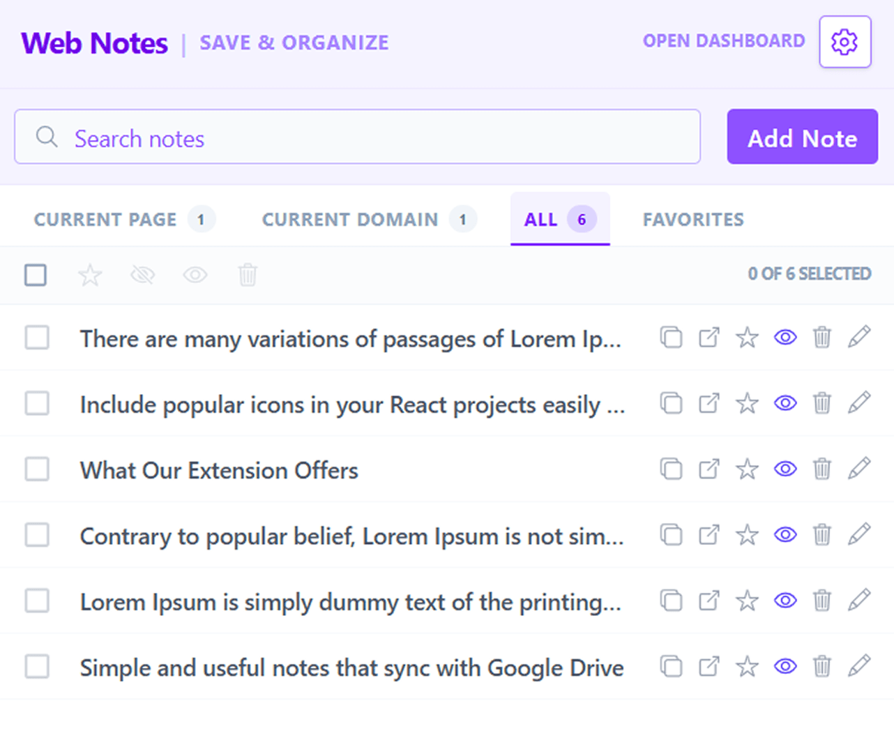894x731 pixels.
Task: Switch to the Favorites tab
Action: (692, 219)
